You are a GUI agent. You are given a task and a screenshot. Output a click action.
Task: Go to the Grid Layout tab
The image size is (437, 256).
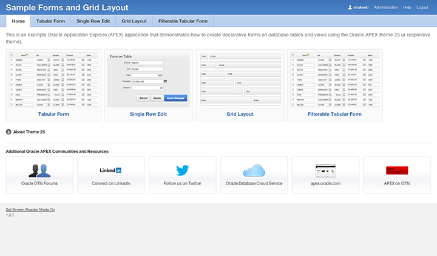[x=134, y=21]
